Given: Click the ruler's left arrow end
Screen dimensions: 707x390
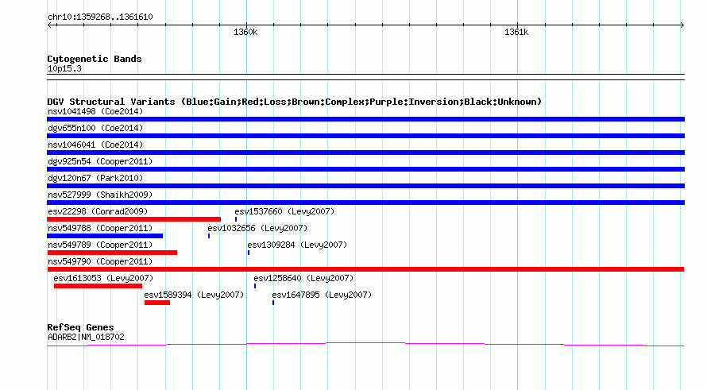Looking at the screenshot, I should point(50,25).
